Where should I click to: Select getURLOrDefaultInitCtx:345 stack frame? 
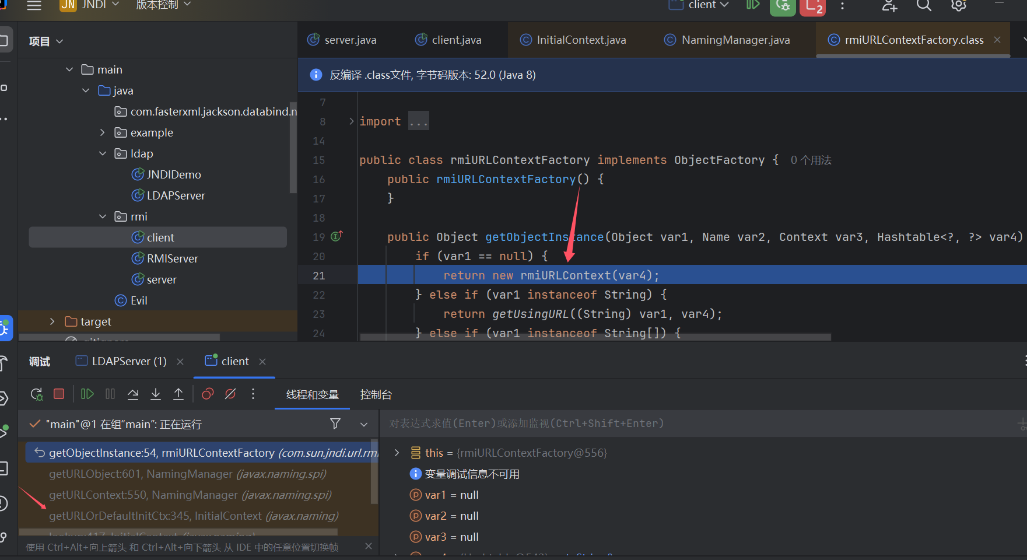pos(194,516)
